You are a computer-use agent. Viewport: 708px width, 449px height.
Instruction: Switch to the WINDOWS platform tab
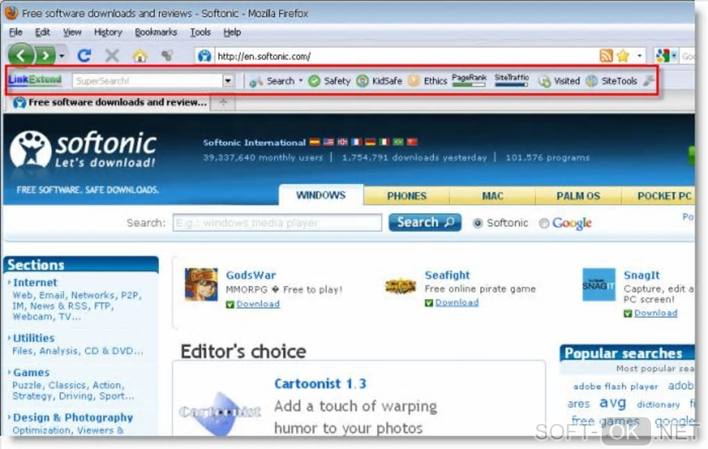(x=321, y=195)
